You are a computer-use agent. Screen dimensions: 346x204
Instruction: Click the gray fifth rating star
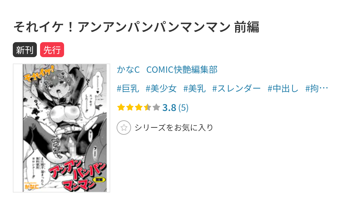tap(156, 108)
